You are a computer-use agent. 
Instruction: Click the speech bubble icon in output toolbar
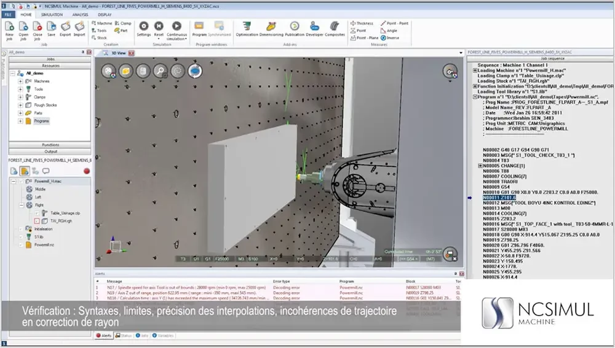[x=46, y=171]
